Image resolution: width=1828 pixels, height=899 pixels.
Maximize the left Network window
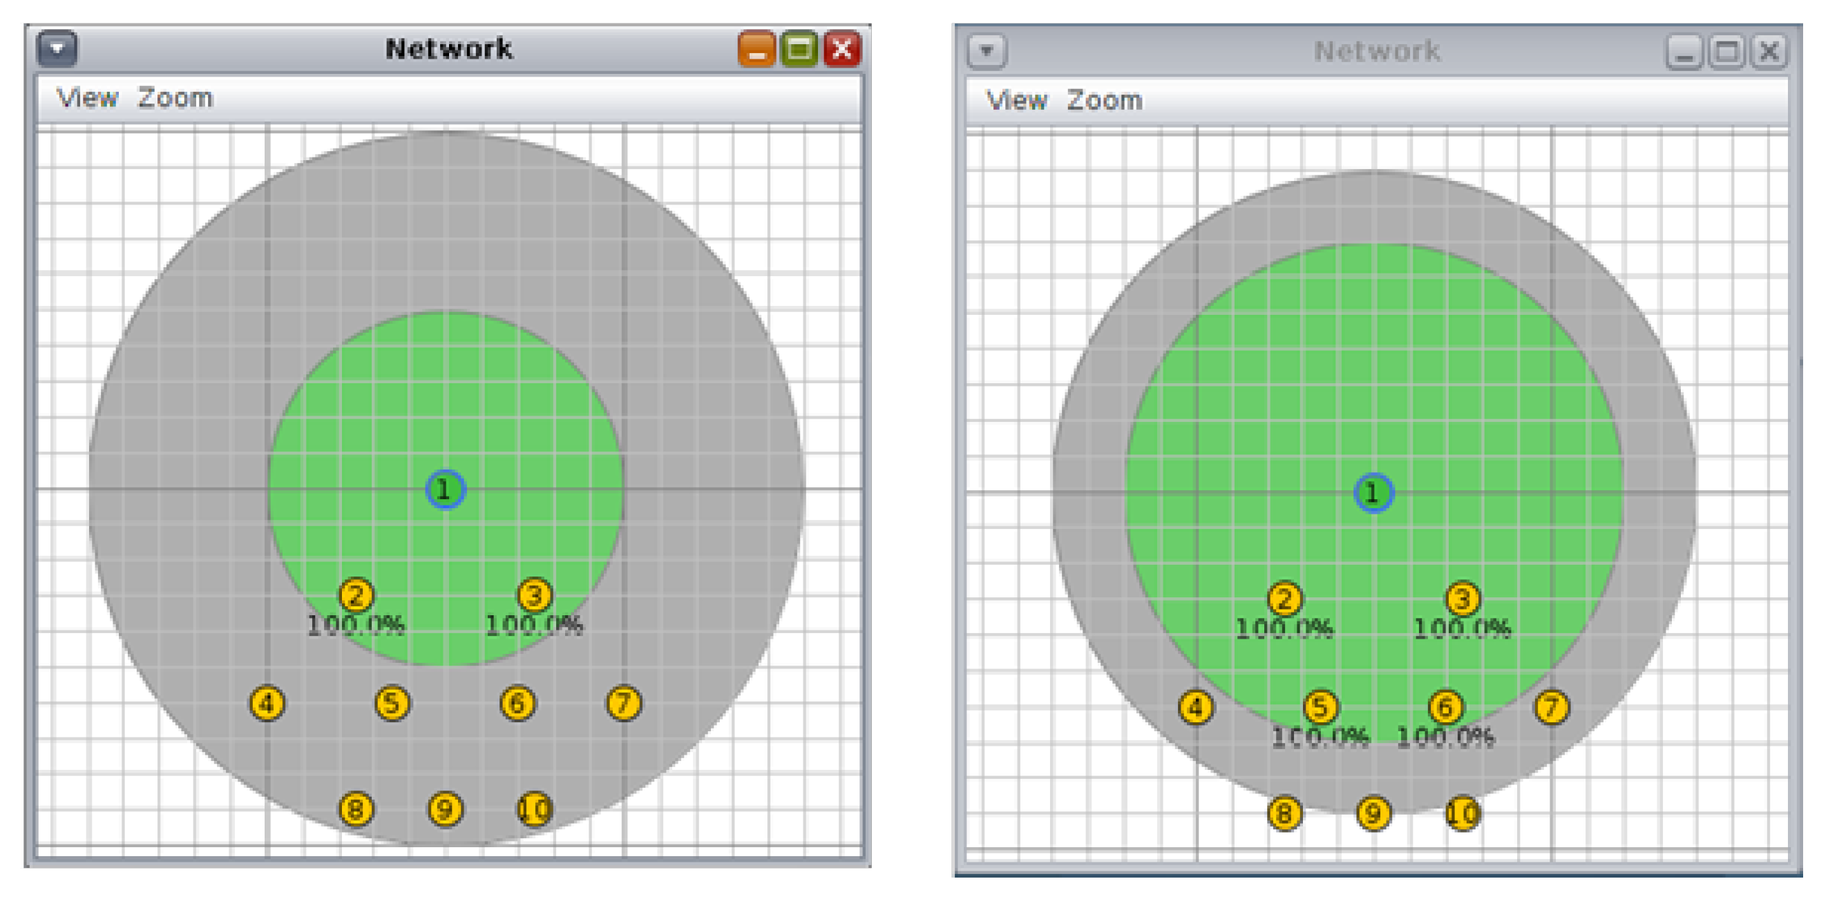tap(800, 49)
